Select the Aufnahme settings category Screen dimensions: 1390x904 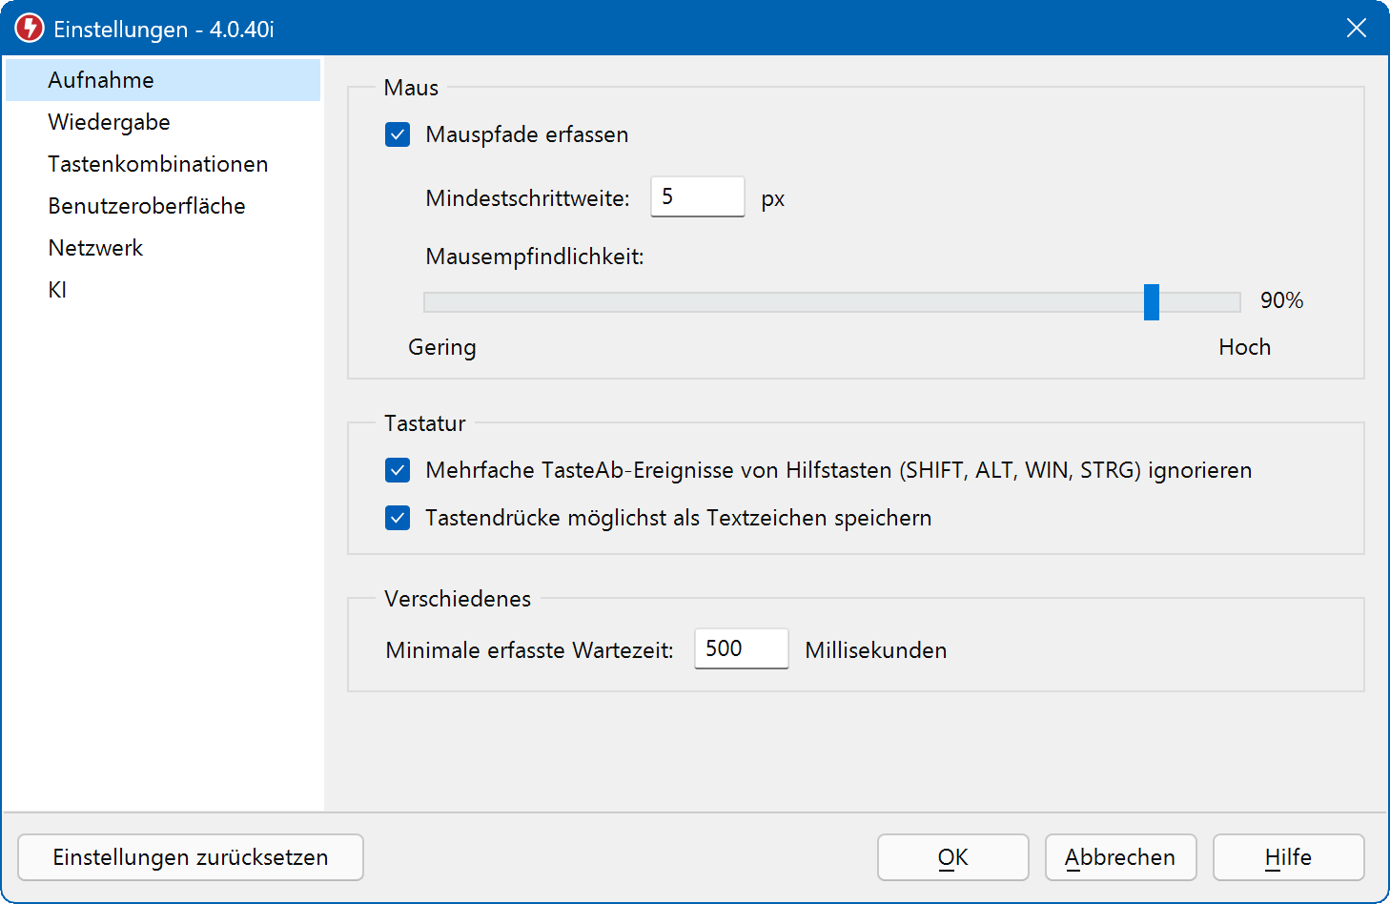[101, 80]
